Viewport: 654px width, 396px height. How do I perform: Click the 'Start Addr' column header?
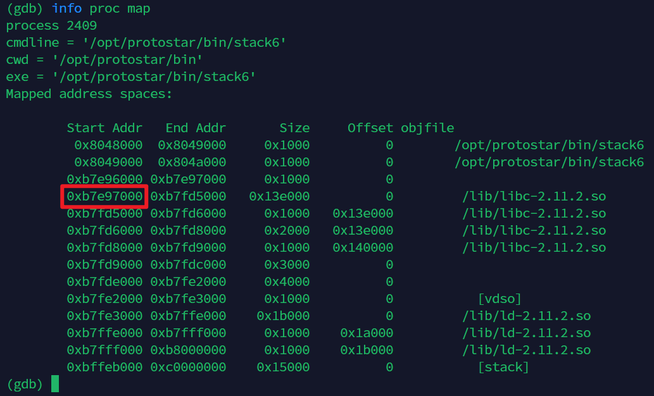pos(104,128)
